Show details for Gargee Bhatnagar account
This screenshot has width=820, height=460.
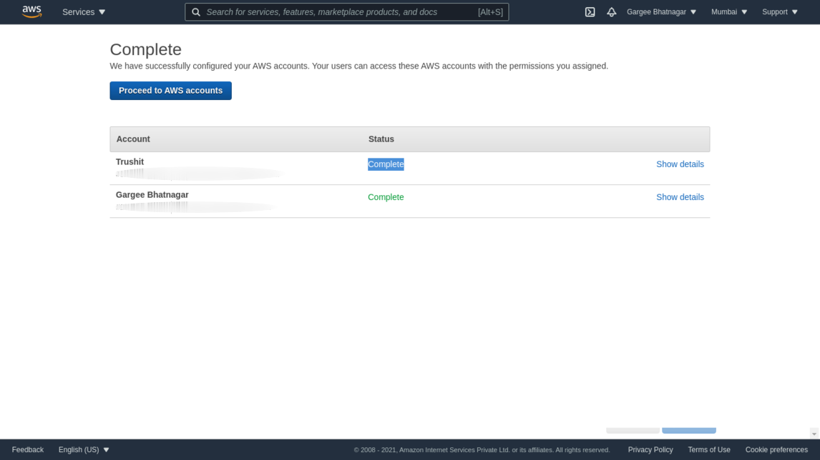(x=680, y=197)
